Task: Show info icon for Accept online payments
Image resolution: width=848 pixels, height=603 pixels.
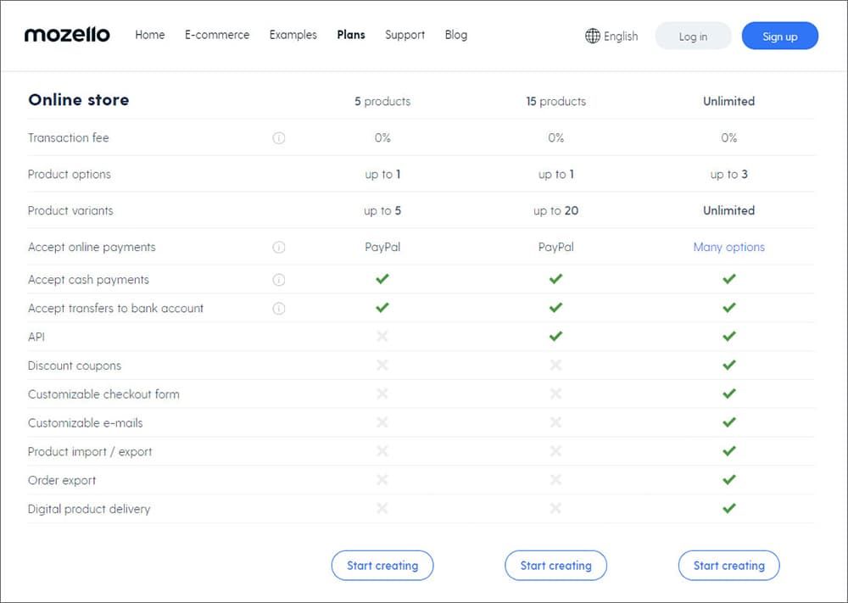Action: click(x=278, y=247)
